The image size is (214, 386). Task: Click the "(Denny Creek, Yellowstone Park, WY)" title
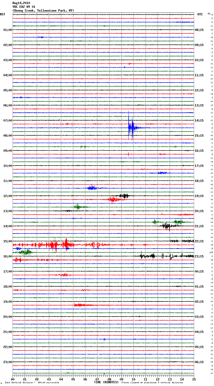[43, 11]
